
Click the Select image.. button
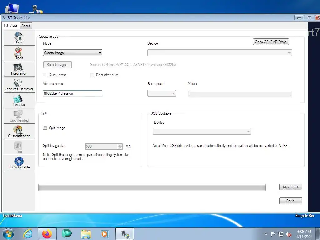57,65
